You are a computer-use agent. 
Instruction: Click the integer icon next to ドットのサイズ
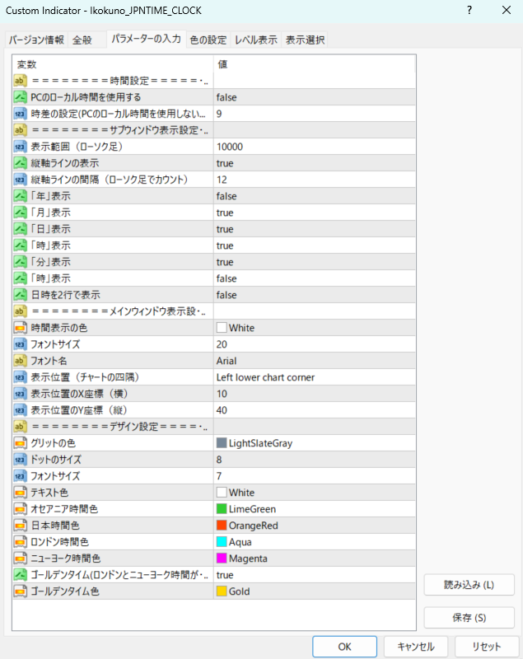coord(21,460)
